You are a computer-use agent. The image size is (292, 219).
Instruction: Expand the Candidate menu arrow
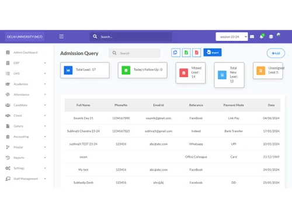point(45,105)
